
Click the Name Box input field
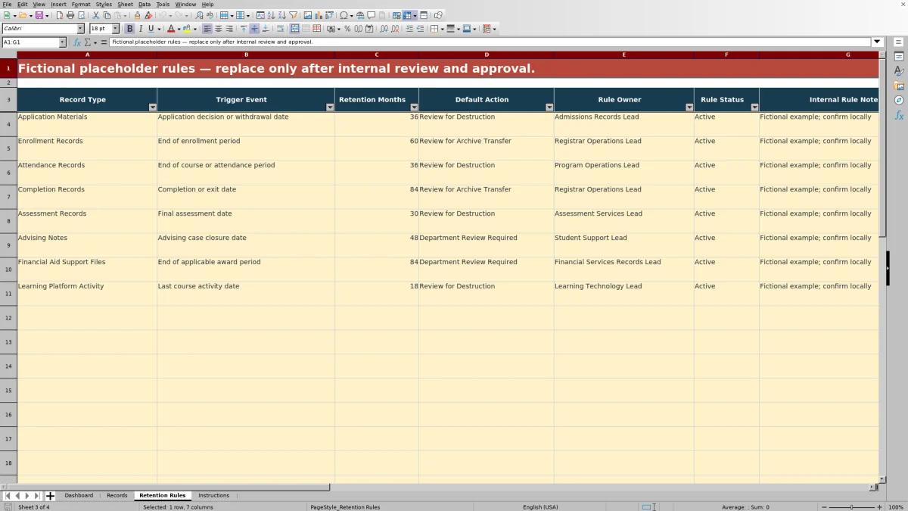(x=30, y=42)
